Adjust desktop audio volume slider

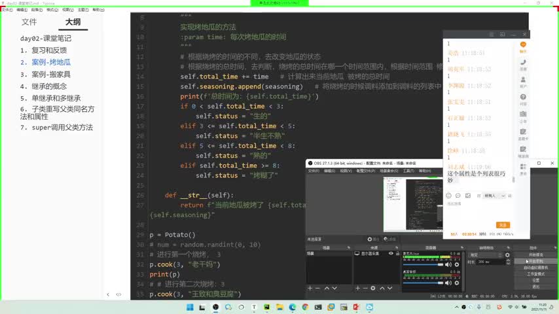(x=423, y=283)
